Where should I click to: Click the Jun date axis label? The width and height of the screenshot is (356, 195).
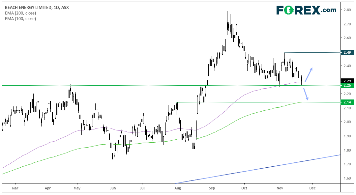113,188
